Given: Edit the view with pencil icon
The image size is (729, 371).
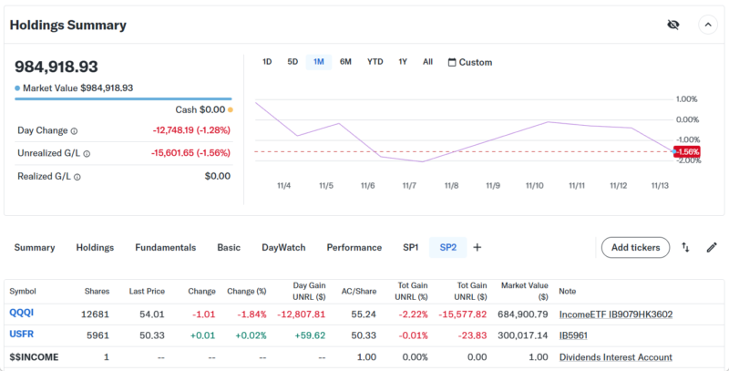Looking at the screenshot, I should click(x=712, y=247).
